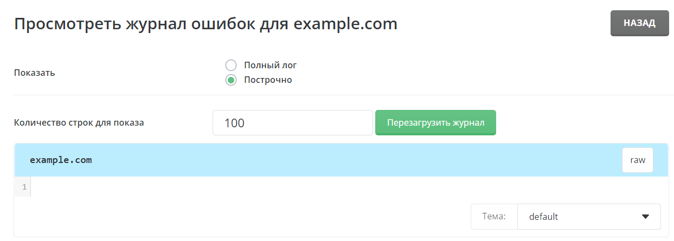Click the Показать label

(x=34, y=73)
